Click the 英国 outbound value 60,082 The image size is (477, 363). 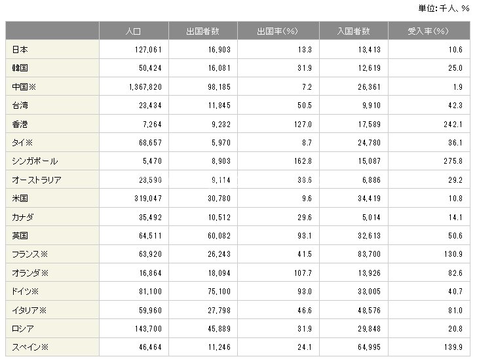pyautogui.click(x=219, y=236)
